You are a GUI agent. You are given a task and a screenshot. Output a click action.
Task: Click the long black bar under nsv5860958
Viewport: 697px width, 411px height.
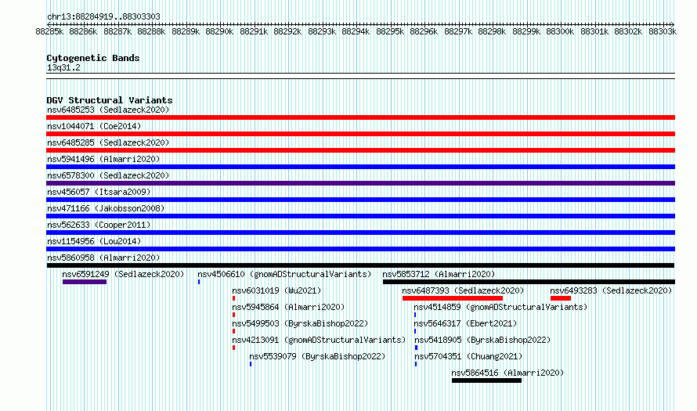point(360,265)
